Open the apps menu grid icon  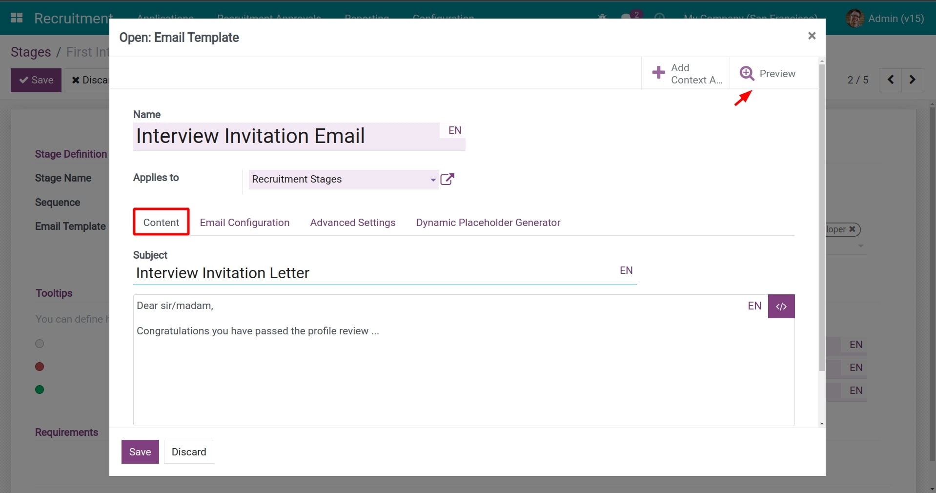pyautogui.click(x=16, y=18)
